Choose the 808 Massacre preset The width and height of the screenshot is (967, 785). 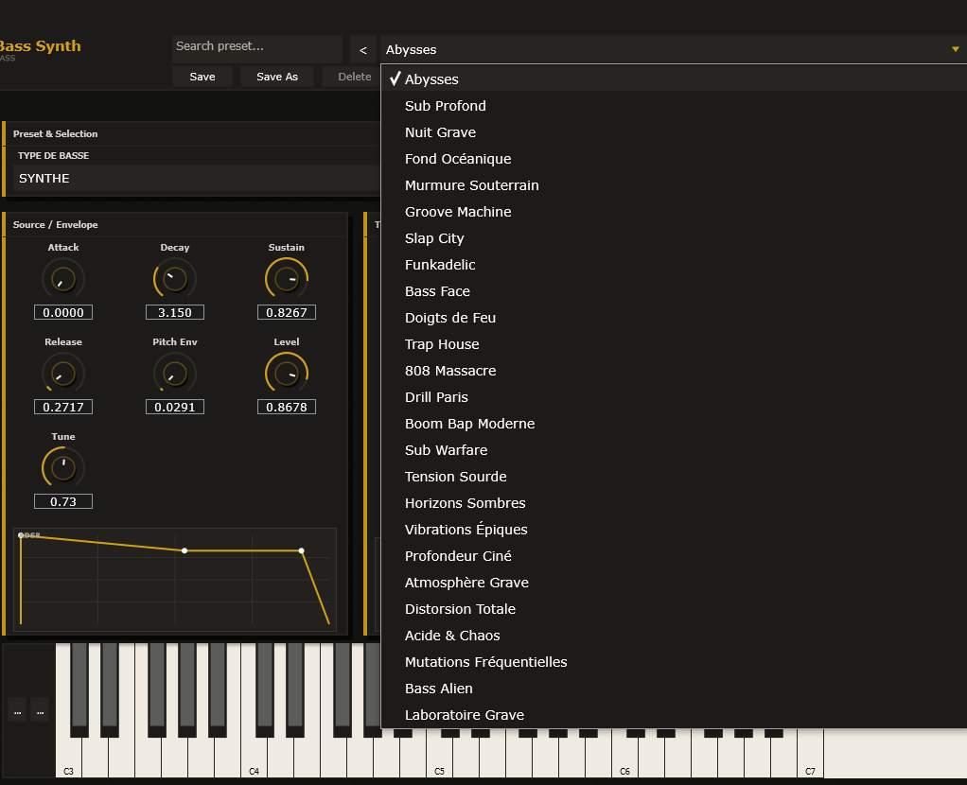(450, 371)
